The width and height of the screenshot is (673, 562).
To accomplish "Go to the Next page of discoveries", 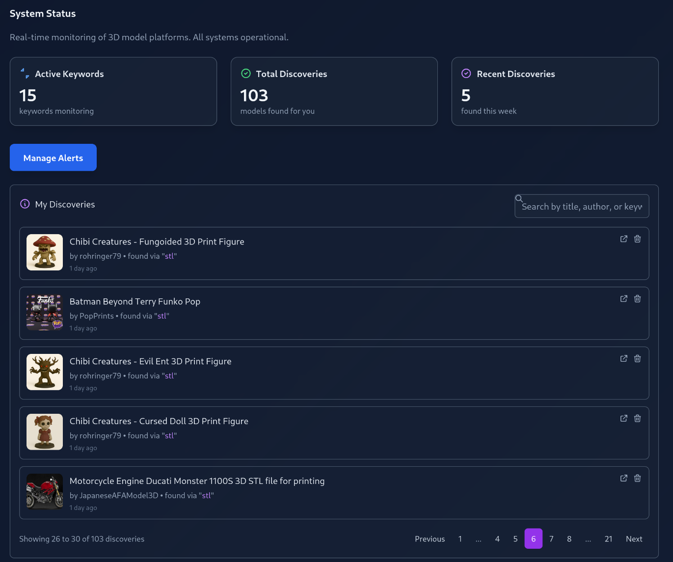I will [x=634, y=539].
